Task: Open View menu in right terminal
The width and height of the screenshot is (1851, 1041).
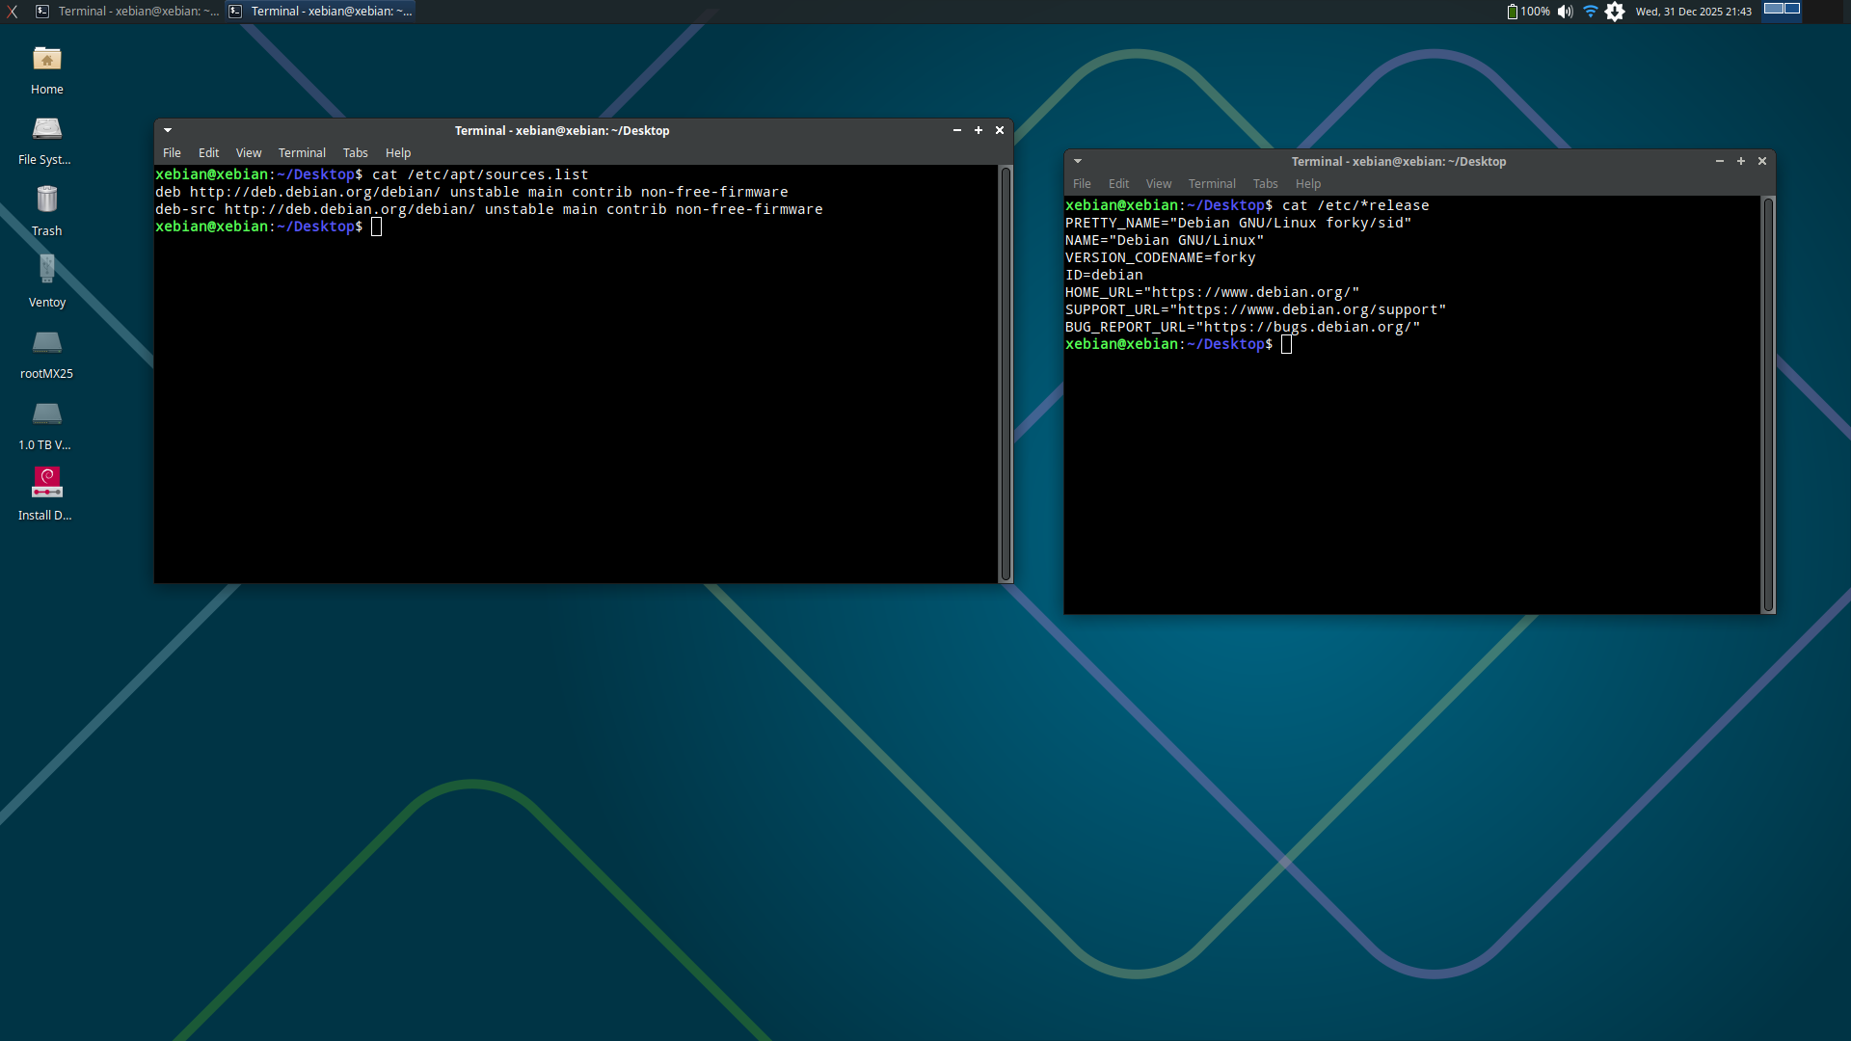Action: pos(1158,183)
